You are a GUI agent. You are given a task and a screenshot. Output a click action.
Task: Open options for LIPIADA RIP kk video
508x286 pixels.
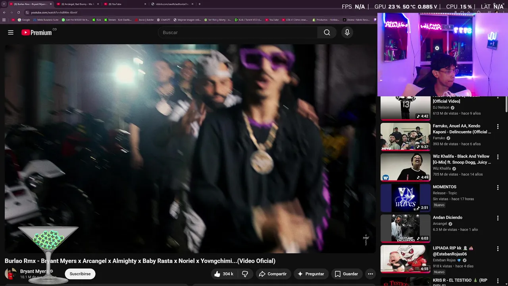pos(498,249)
